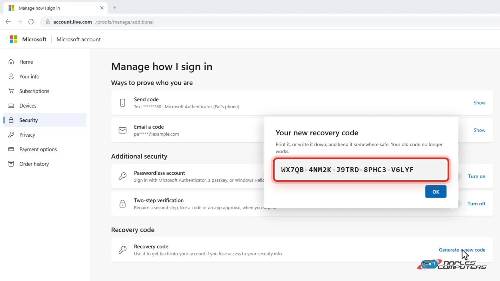The height and width of the screenshot is (281, 500).
Task: Open Payment options in the sidebar
Action: [45, 149]
